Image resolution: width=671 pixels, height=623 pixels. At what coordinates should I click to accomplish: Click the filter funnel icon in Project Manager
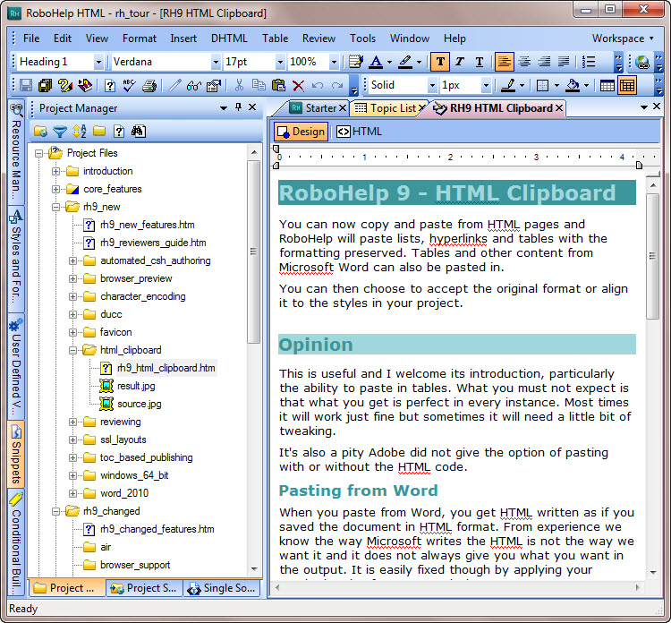tap(59, 132)
